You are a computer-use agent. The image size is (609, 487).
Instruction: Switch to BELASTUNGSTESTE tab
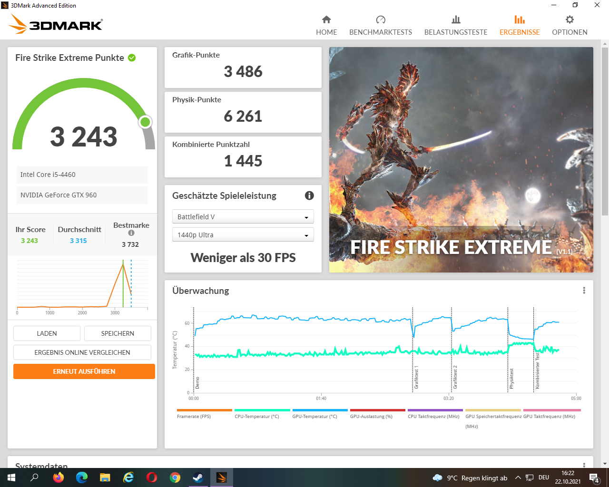456,26
